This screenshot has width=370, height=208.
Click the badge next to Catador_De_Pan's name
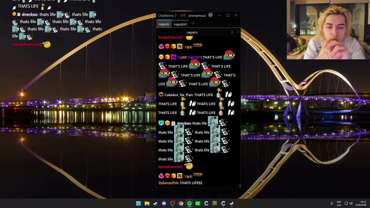click(161, 95)
